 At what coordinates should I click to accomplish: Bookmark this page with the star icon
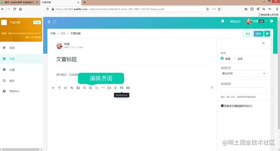[x=219, y=9]
